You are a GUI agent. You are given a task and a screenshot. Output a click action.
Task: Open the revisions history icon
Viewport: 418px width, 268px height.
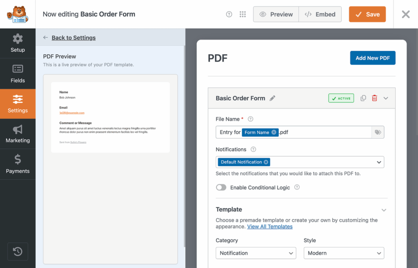18,251
